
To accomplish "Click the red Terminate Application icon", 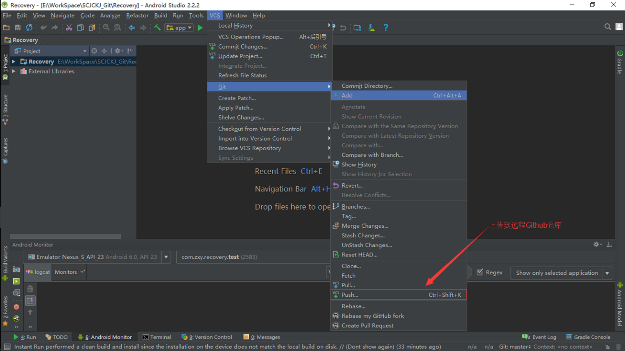I will [16, 307].
